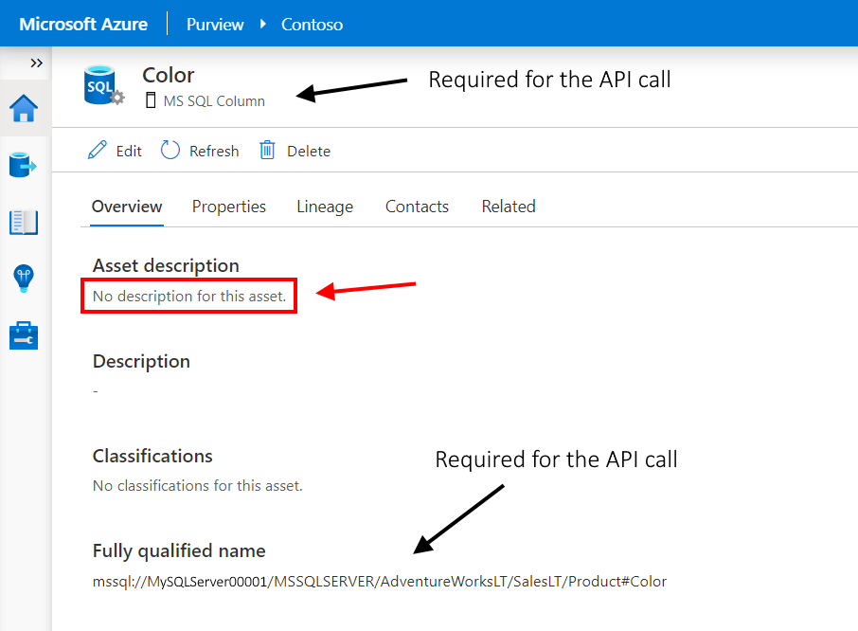Viewport: 858px width, 631px height.
Task: Open the Management toolbox icon
Action: (x=24, y=335)
